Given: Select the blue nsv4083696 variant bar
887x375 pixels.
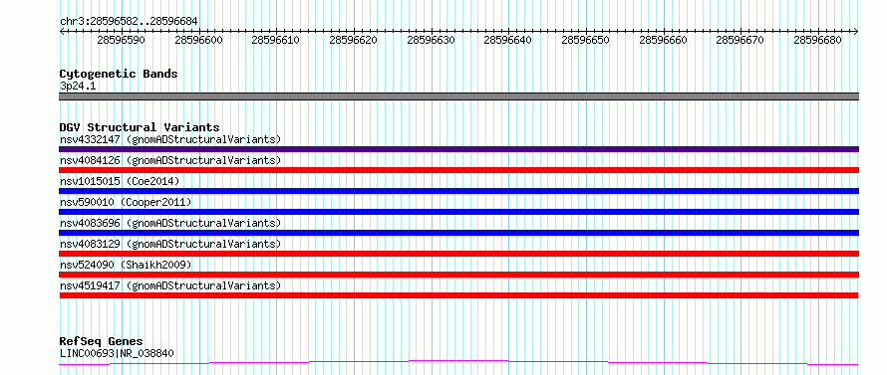Looking at the screenshot, I should click(458, 233).
